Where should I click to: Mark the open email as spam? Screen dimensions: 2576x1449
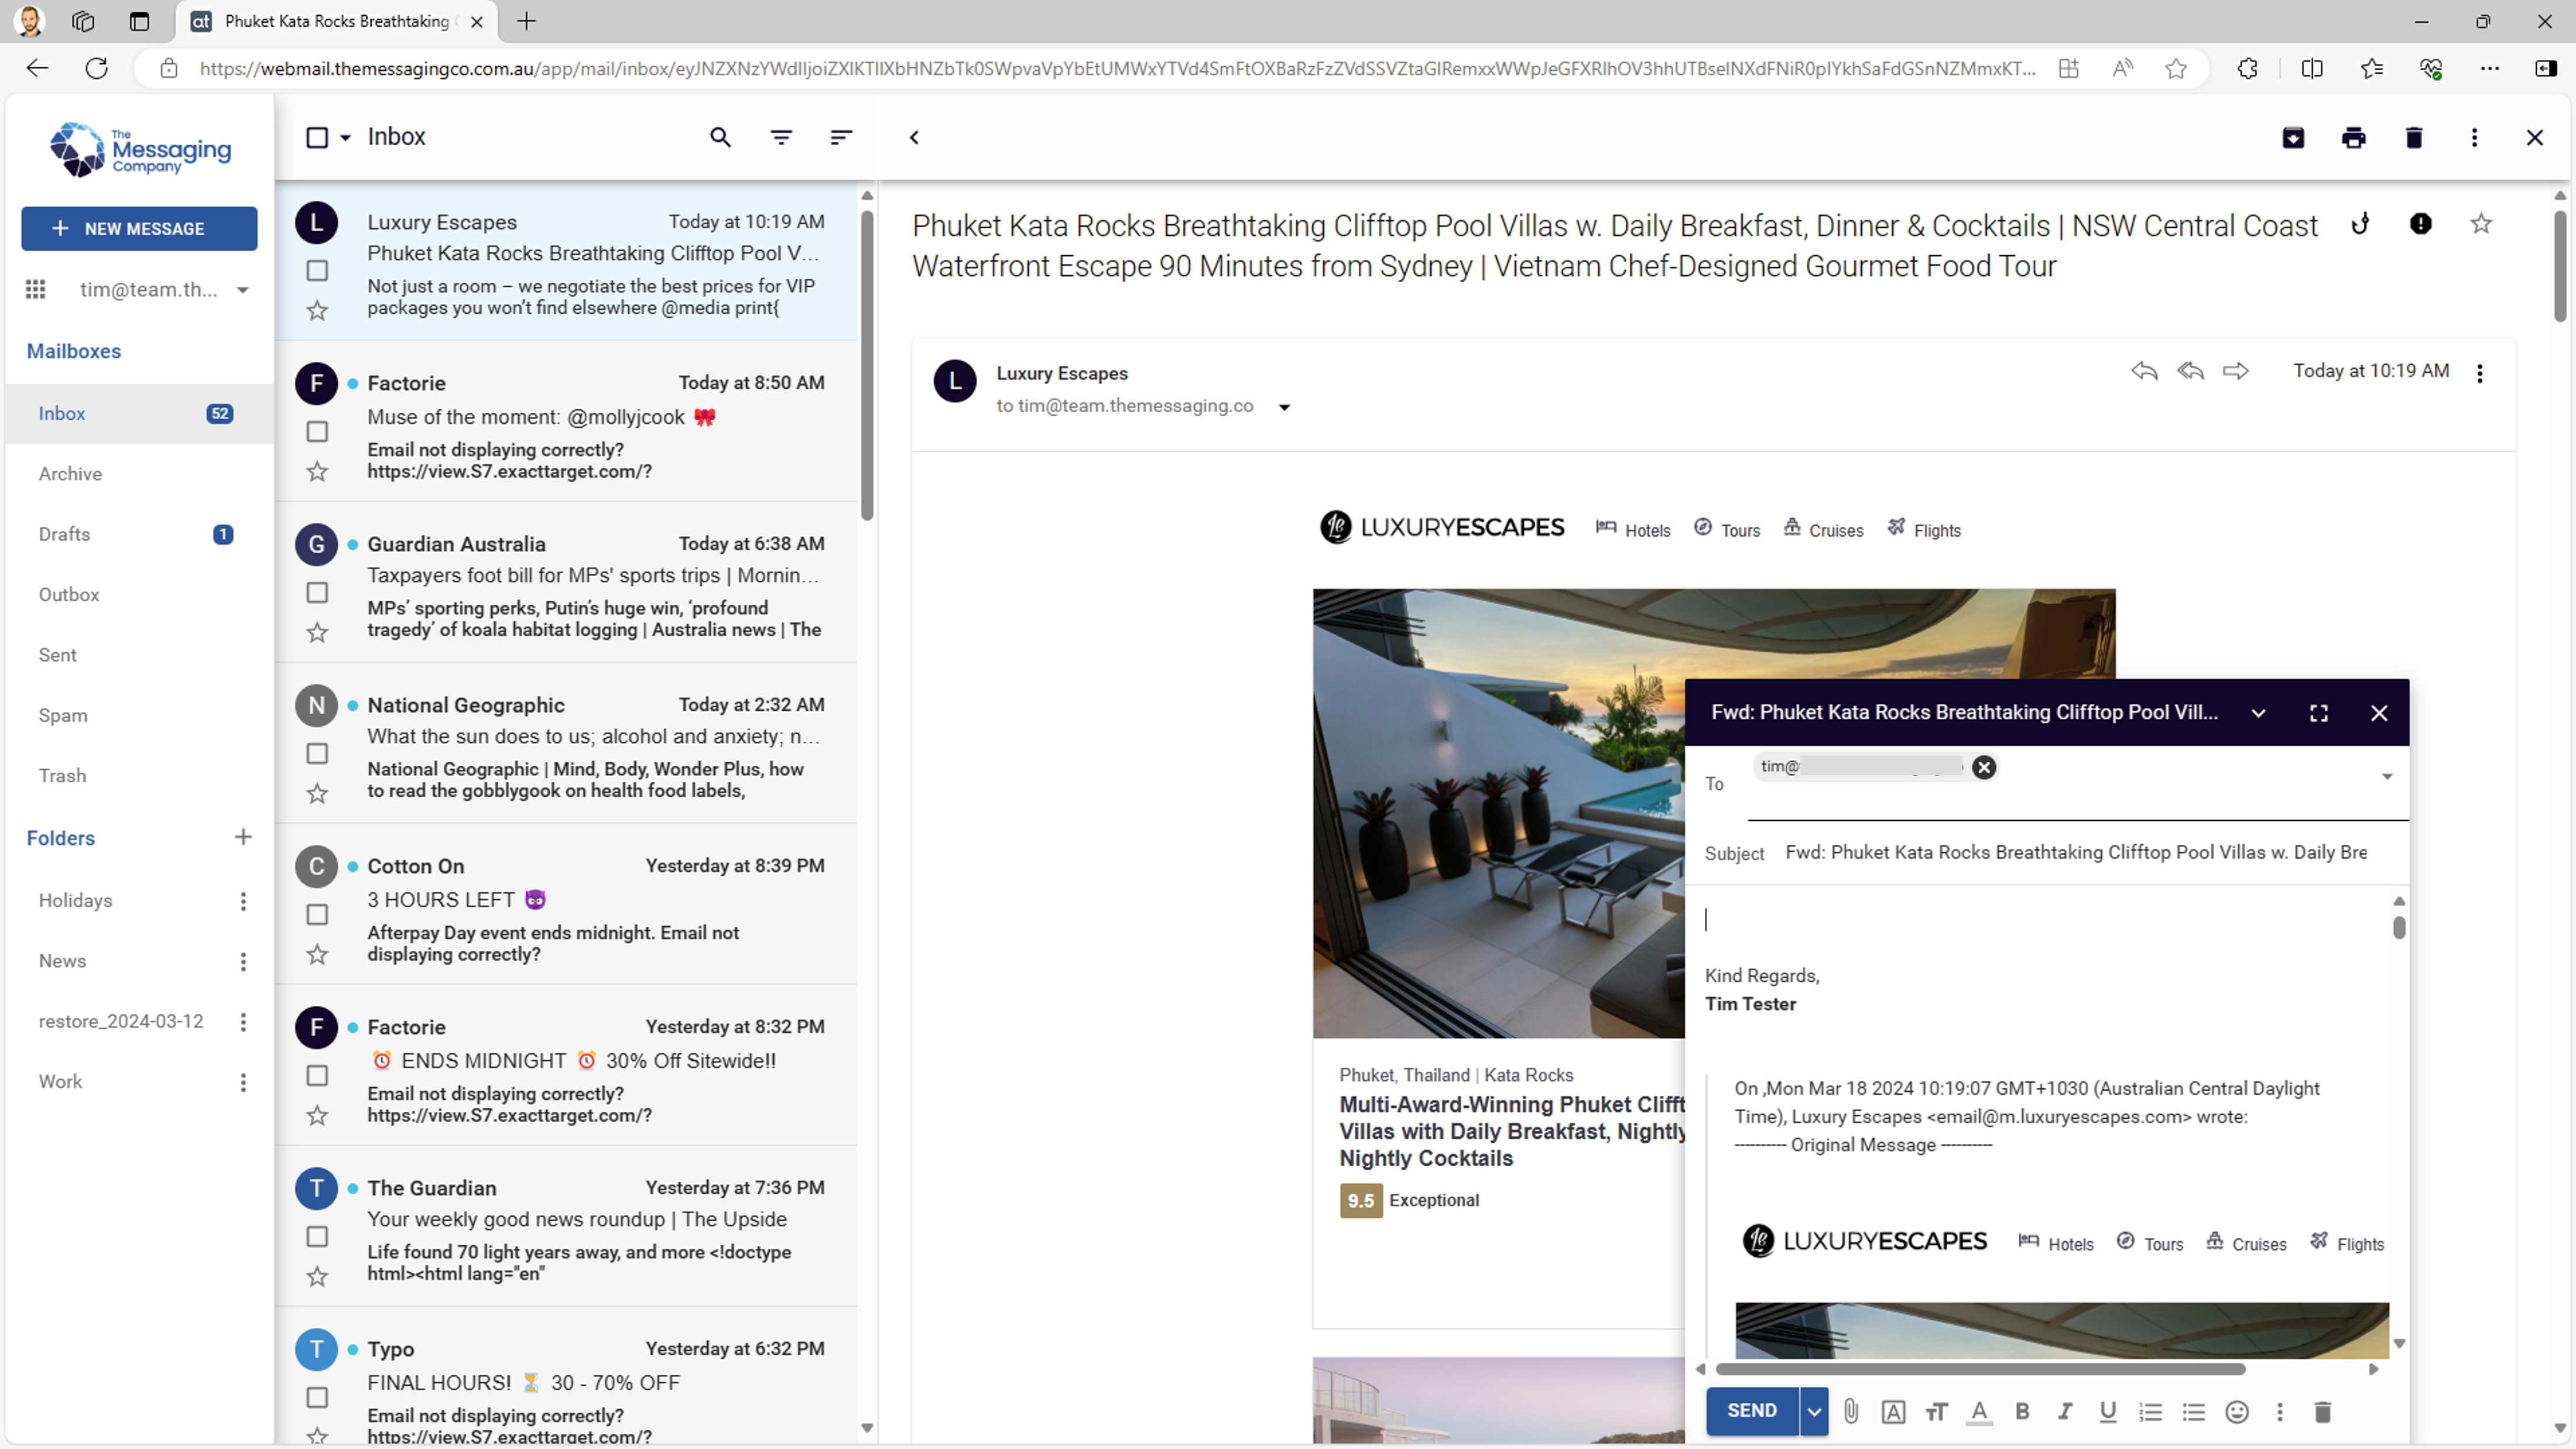pyautogui.click(x=2420, y=224)
